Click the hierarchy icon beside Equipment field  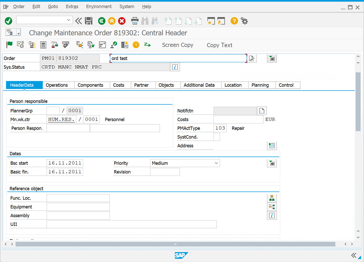click(x=272, y=207)
